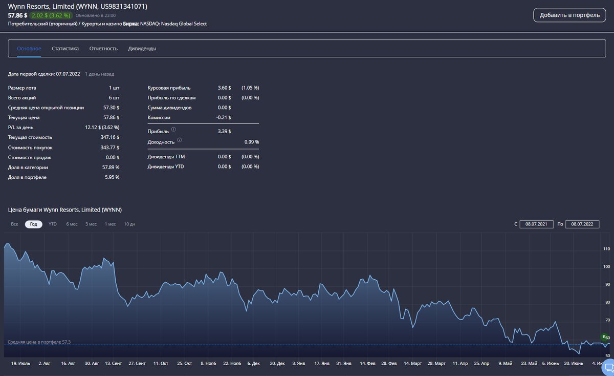Click the Дивиденды TTM label
The height and width of the screenshot is (376, 614).
click(166, 157)
